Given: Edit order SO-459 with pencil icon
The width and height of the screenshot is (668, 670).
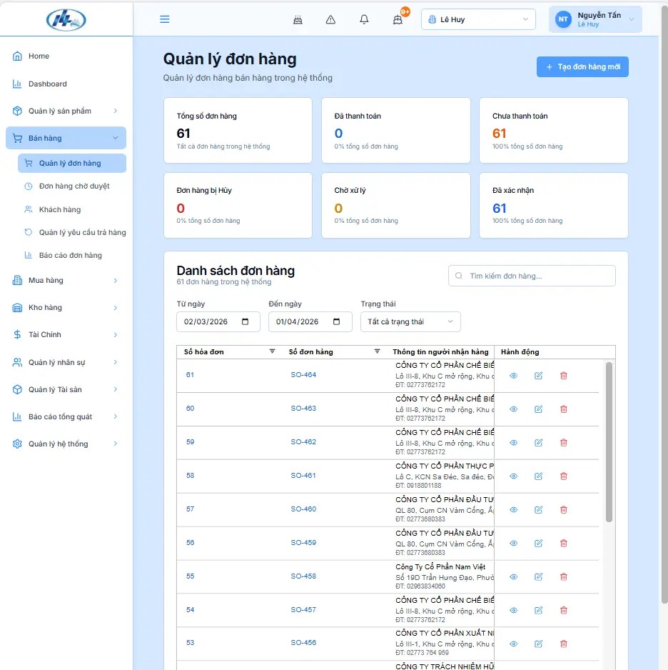Looking at the screenshot, I should [x=538, y=543].
